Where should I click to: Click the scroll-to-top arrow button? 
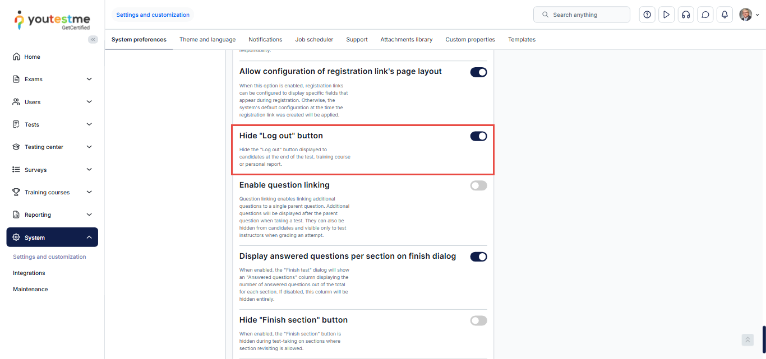(747, 340)
